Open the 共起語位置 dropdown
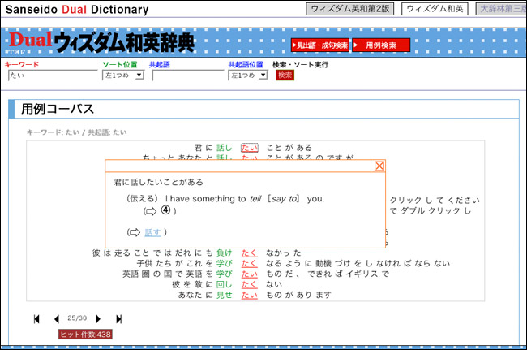 (x=248, y=76)
